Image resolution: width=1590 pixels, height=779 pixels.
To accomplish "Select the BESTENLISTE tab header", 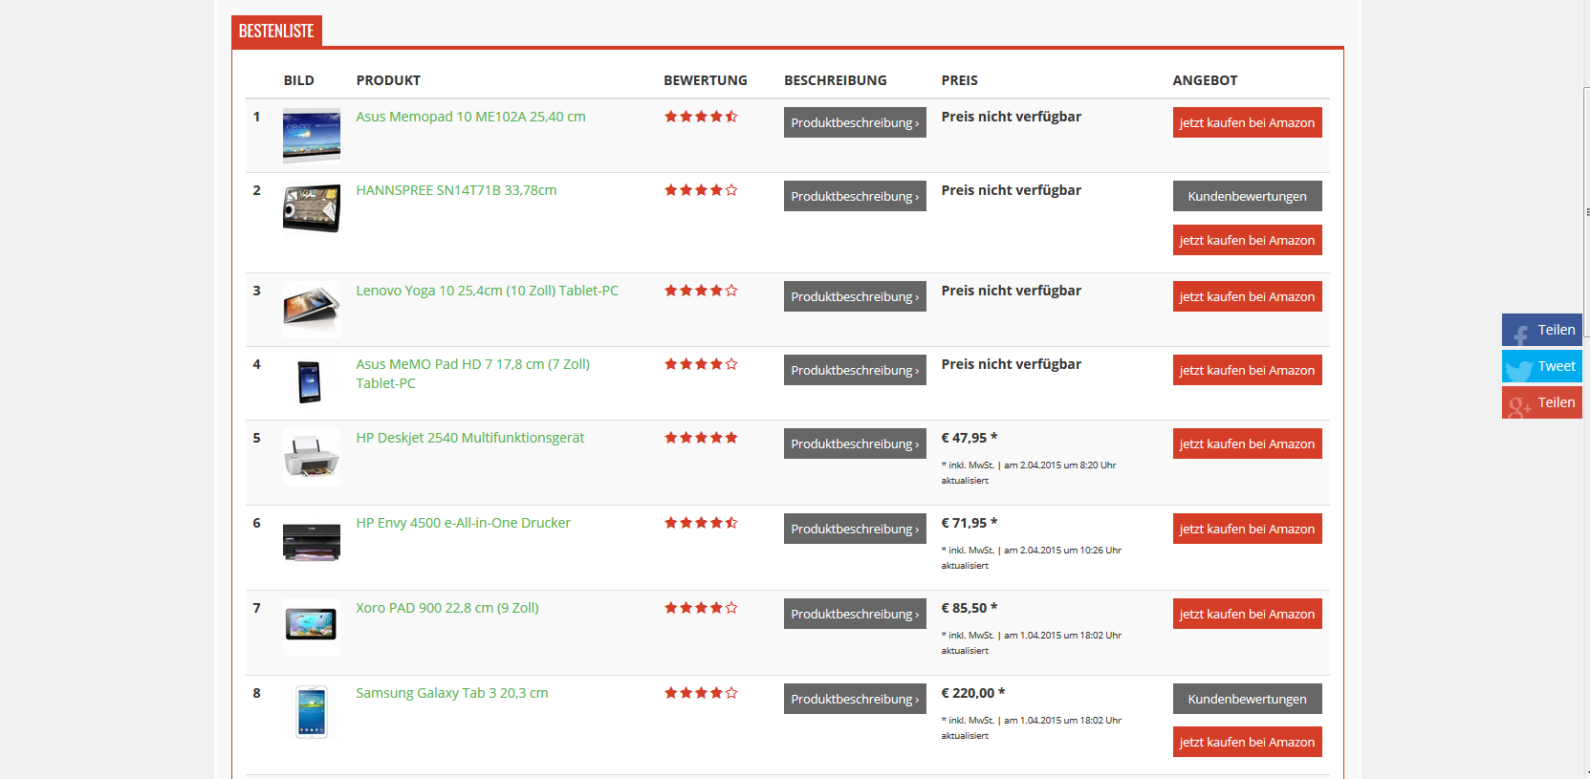I will click(x=276, y=31).
